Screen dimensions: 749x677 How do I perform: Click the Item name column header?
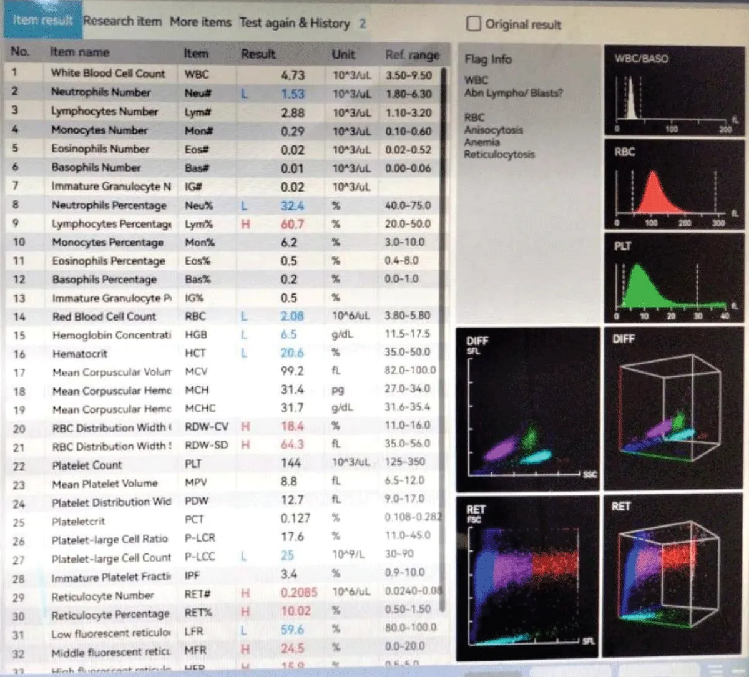click(x=79, y=52)
